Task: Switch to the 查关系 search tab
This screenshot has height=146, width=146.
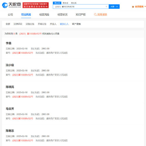Action: 74,3
